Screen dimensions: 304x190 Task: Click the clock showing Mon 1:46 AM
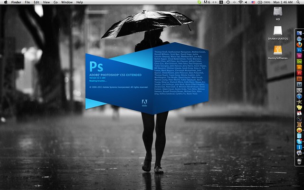coord(283,2)
